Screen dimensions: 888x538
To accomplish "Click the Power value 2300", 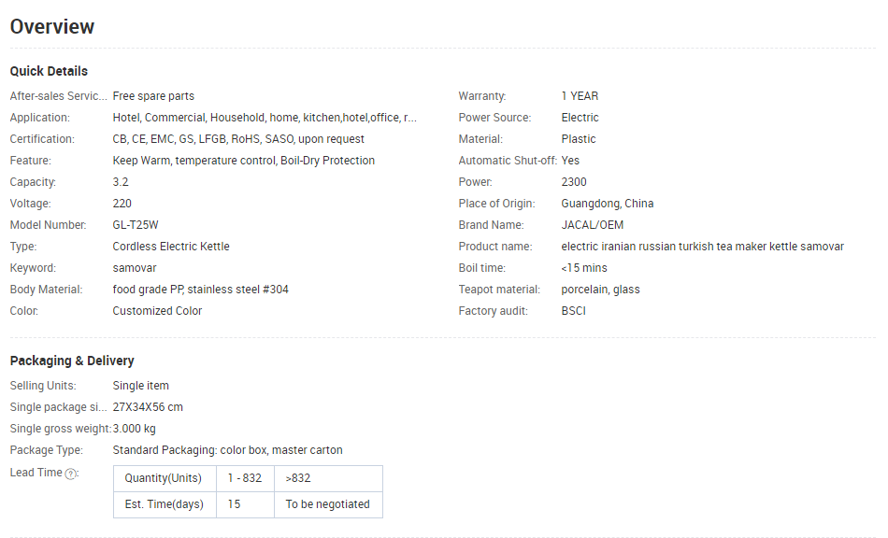I will point(574,182).
